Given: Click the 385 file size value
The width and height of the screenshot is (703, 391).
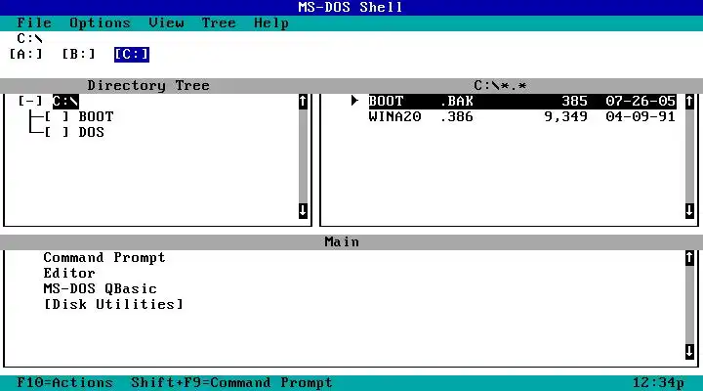Looking at the screenshot, I should click(x=575, y=101).
